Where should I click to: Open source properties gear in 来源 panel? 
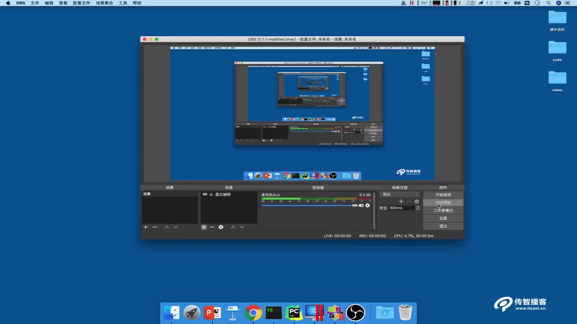[221, 227]
